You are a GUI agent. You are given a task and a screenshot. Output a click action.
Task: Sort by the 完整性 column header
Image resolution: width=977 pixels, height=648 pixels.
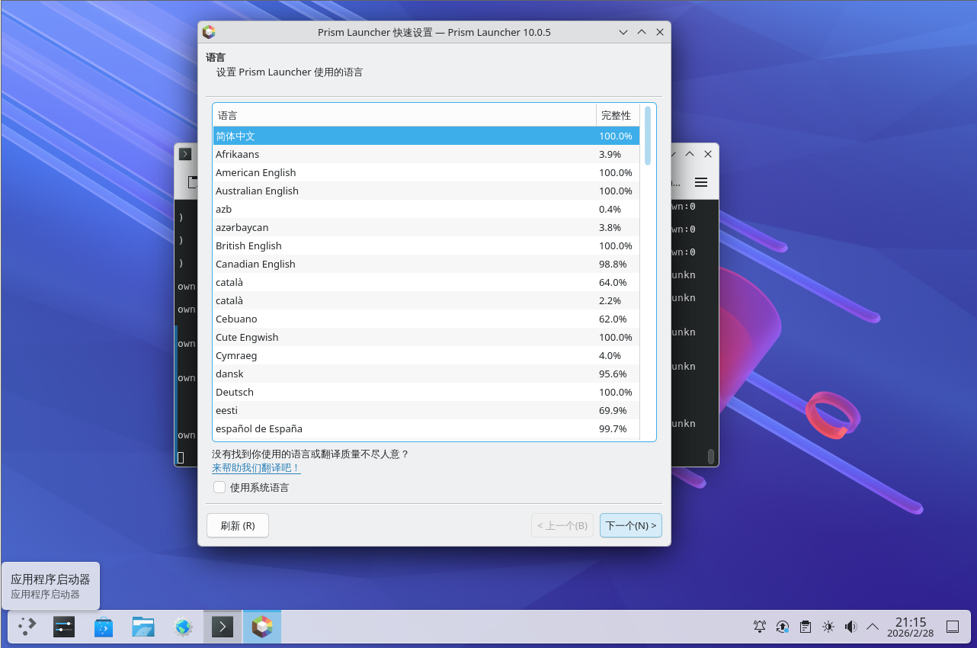pos(617,115)
